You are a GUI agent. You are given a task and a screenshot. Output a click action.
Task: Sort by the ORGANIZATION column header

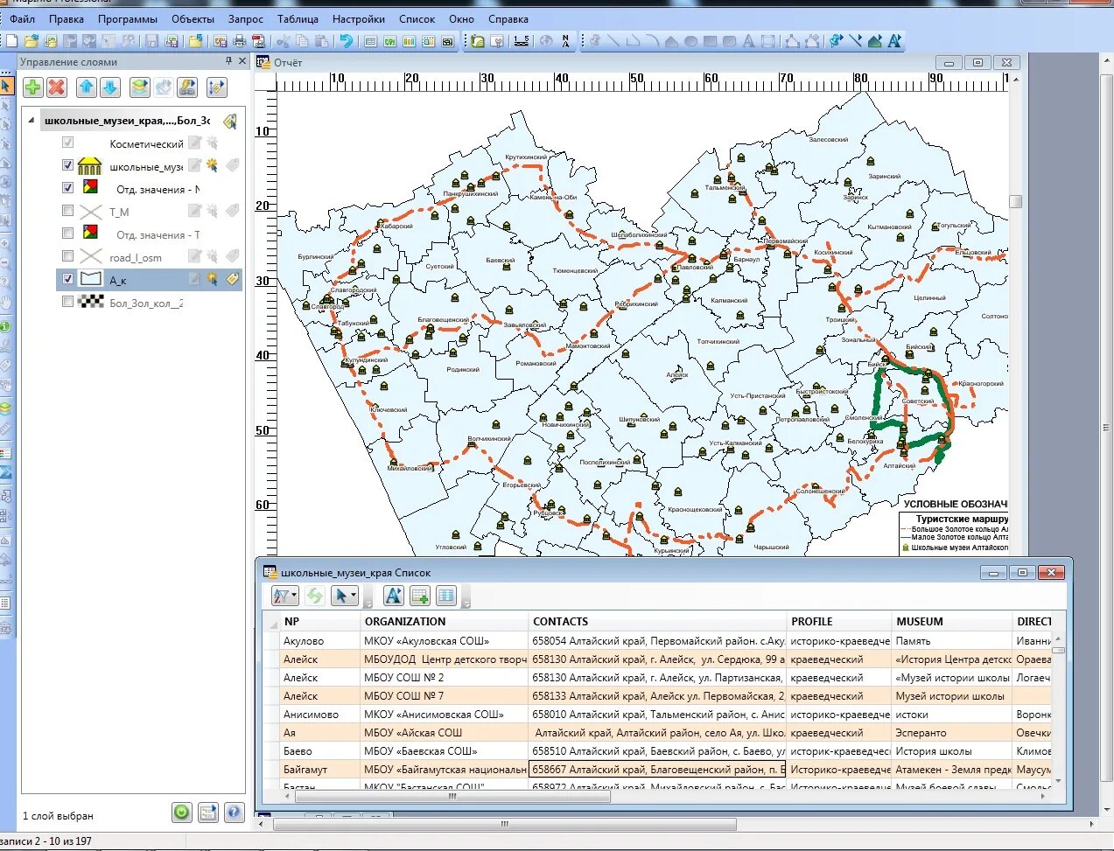coord(445,621)
